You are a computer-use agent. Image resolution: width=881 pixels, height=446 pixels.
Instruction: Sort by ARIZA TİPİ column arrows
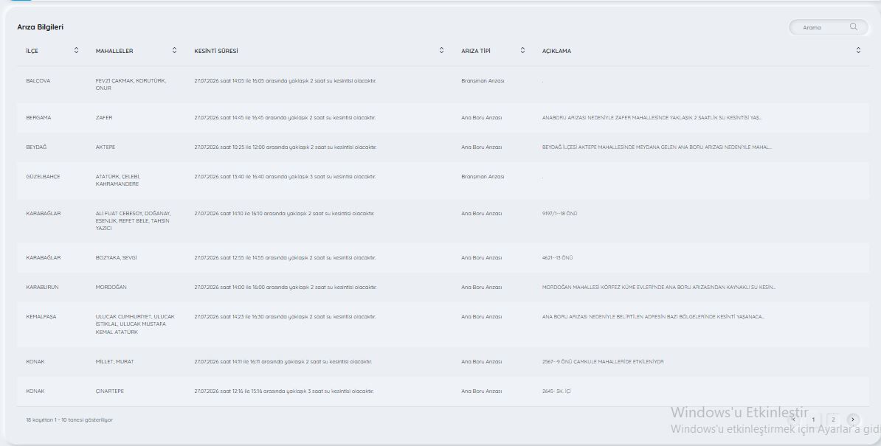point(522,50)
